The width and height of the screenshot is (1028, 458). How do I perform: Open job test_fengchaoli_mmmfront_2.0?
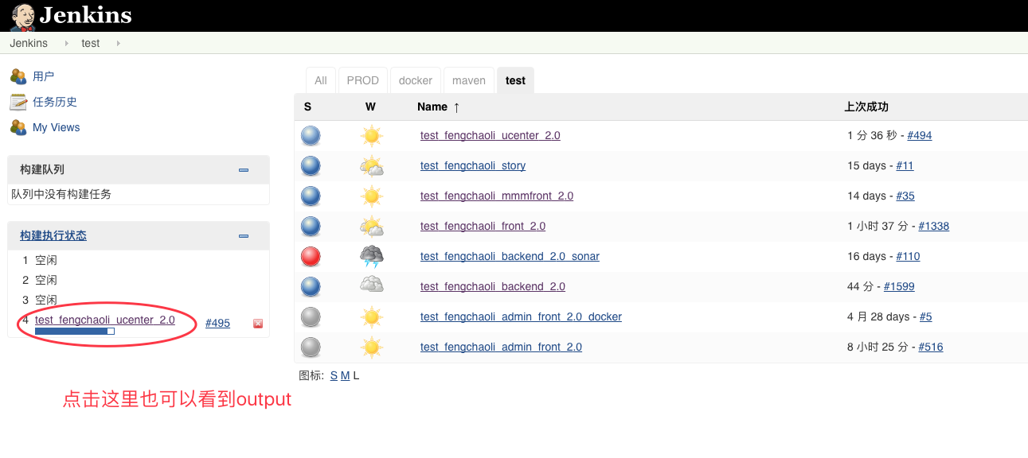click(497, 196)
